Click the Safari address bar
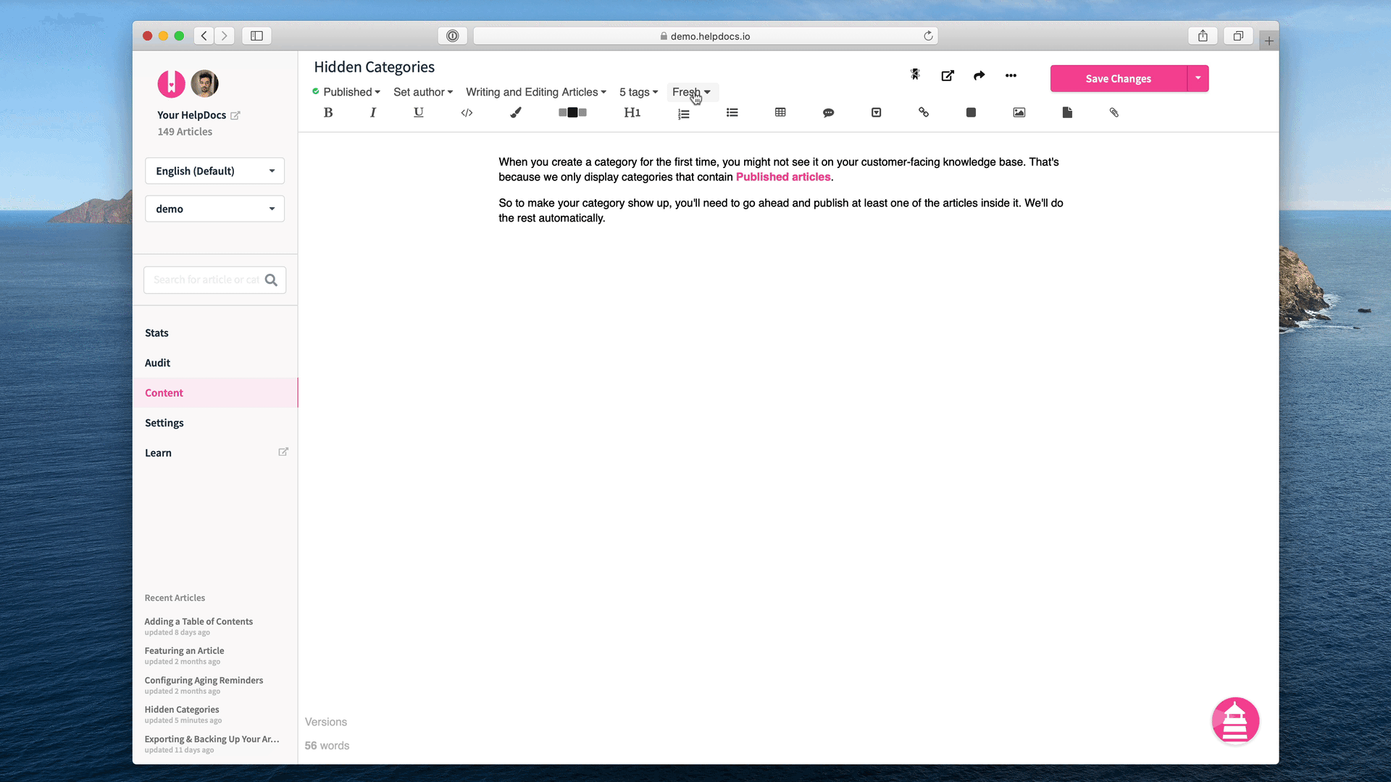 (705, 35)
